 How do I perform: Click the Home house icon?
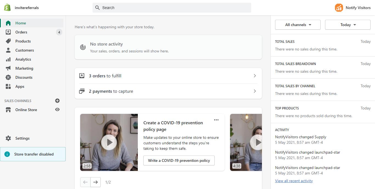(8, 23)
